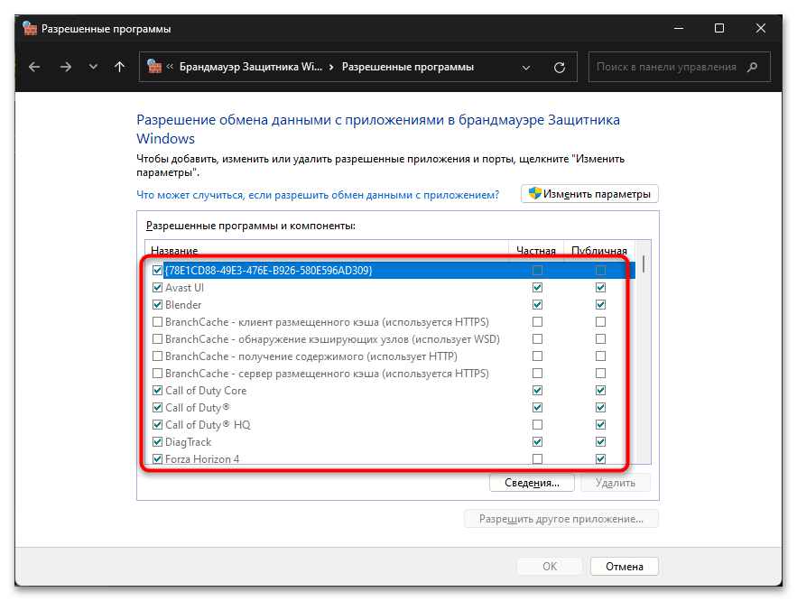Viewport: 797px width, 601px height.
Task: Enable BranchCache получение содержимого checkbox
Action: (158, 356)
